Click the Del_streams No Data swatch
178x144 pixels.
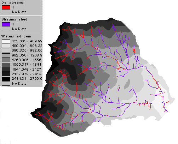coord(6,12)
